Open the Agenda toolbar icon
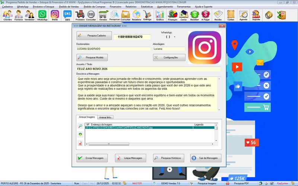The width and height of the screenshot is (298, 186). tap(243, 15)
